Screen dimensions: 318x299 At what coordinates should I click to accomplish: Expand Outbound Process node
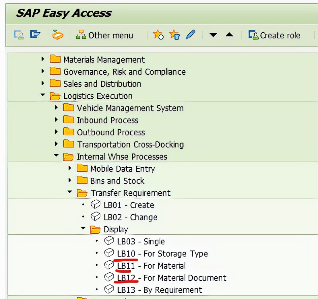tap(56, 132)
